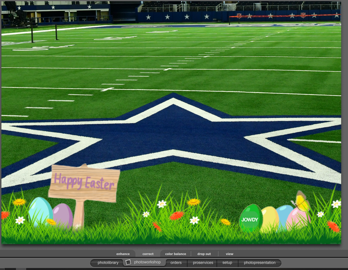
Task: Open the setup section
Action: (x=227, y=263)
